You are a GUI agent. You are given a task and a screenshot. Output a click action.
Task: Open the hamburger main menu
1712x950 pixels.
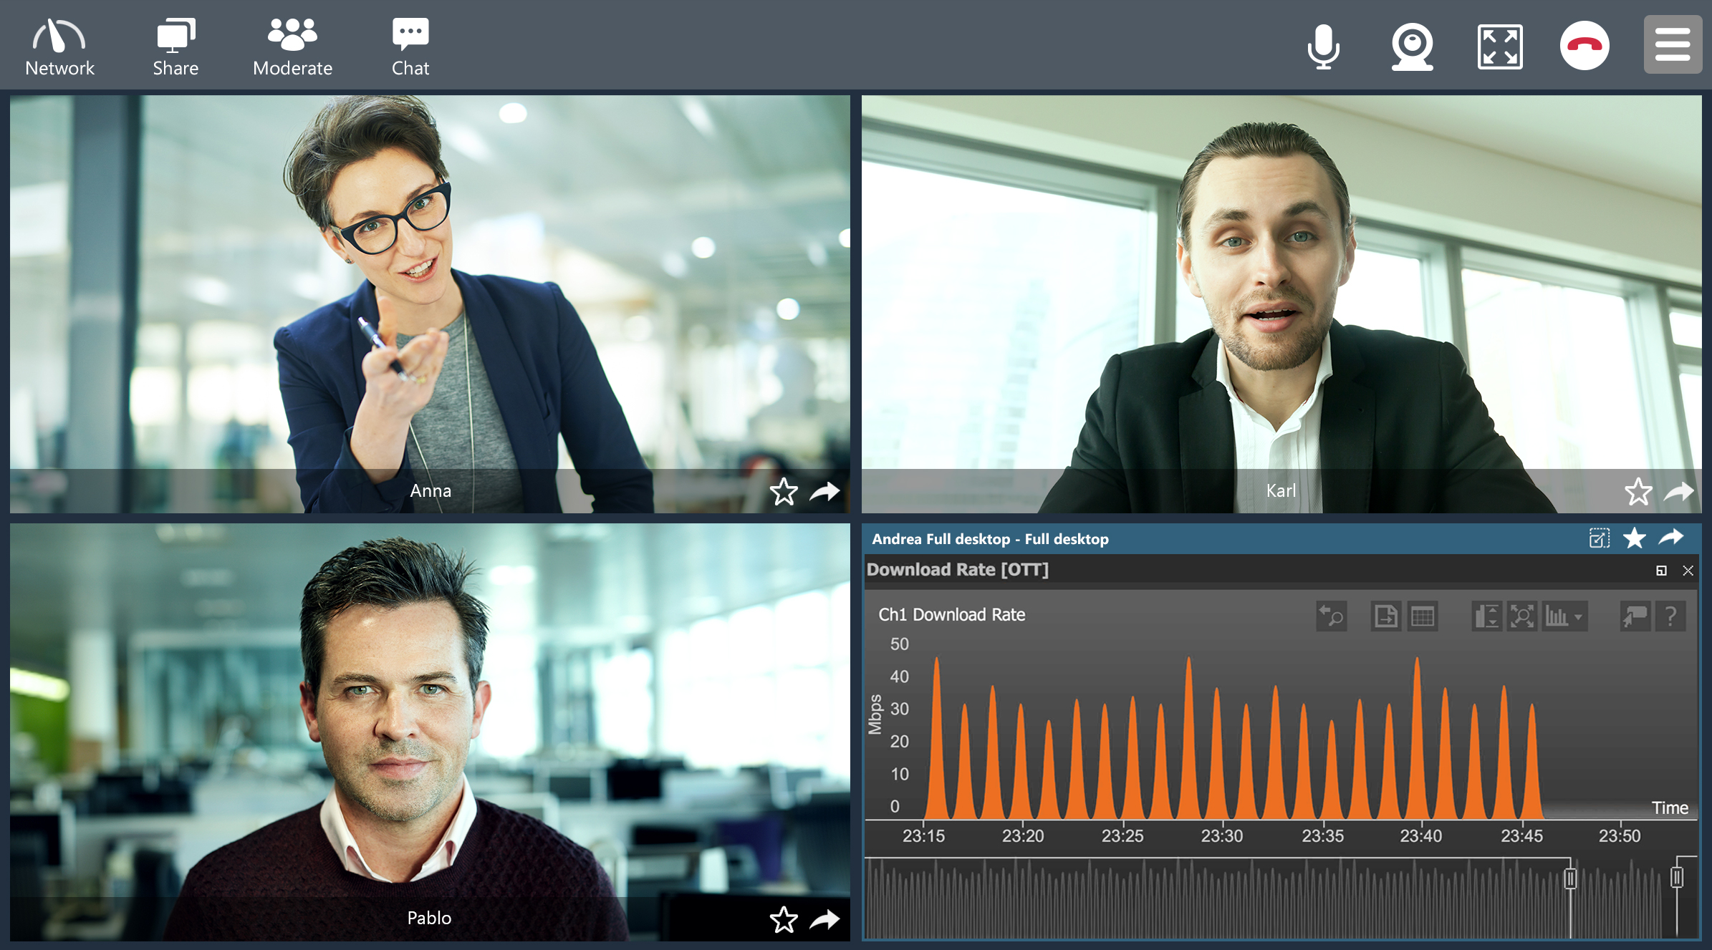point(1673,45)
